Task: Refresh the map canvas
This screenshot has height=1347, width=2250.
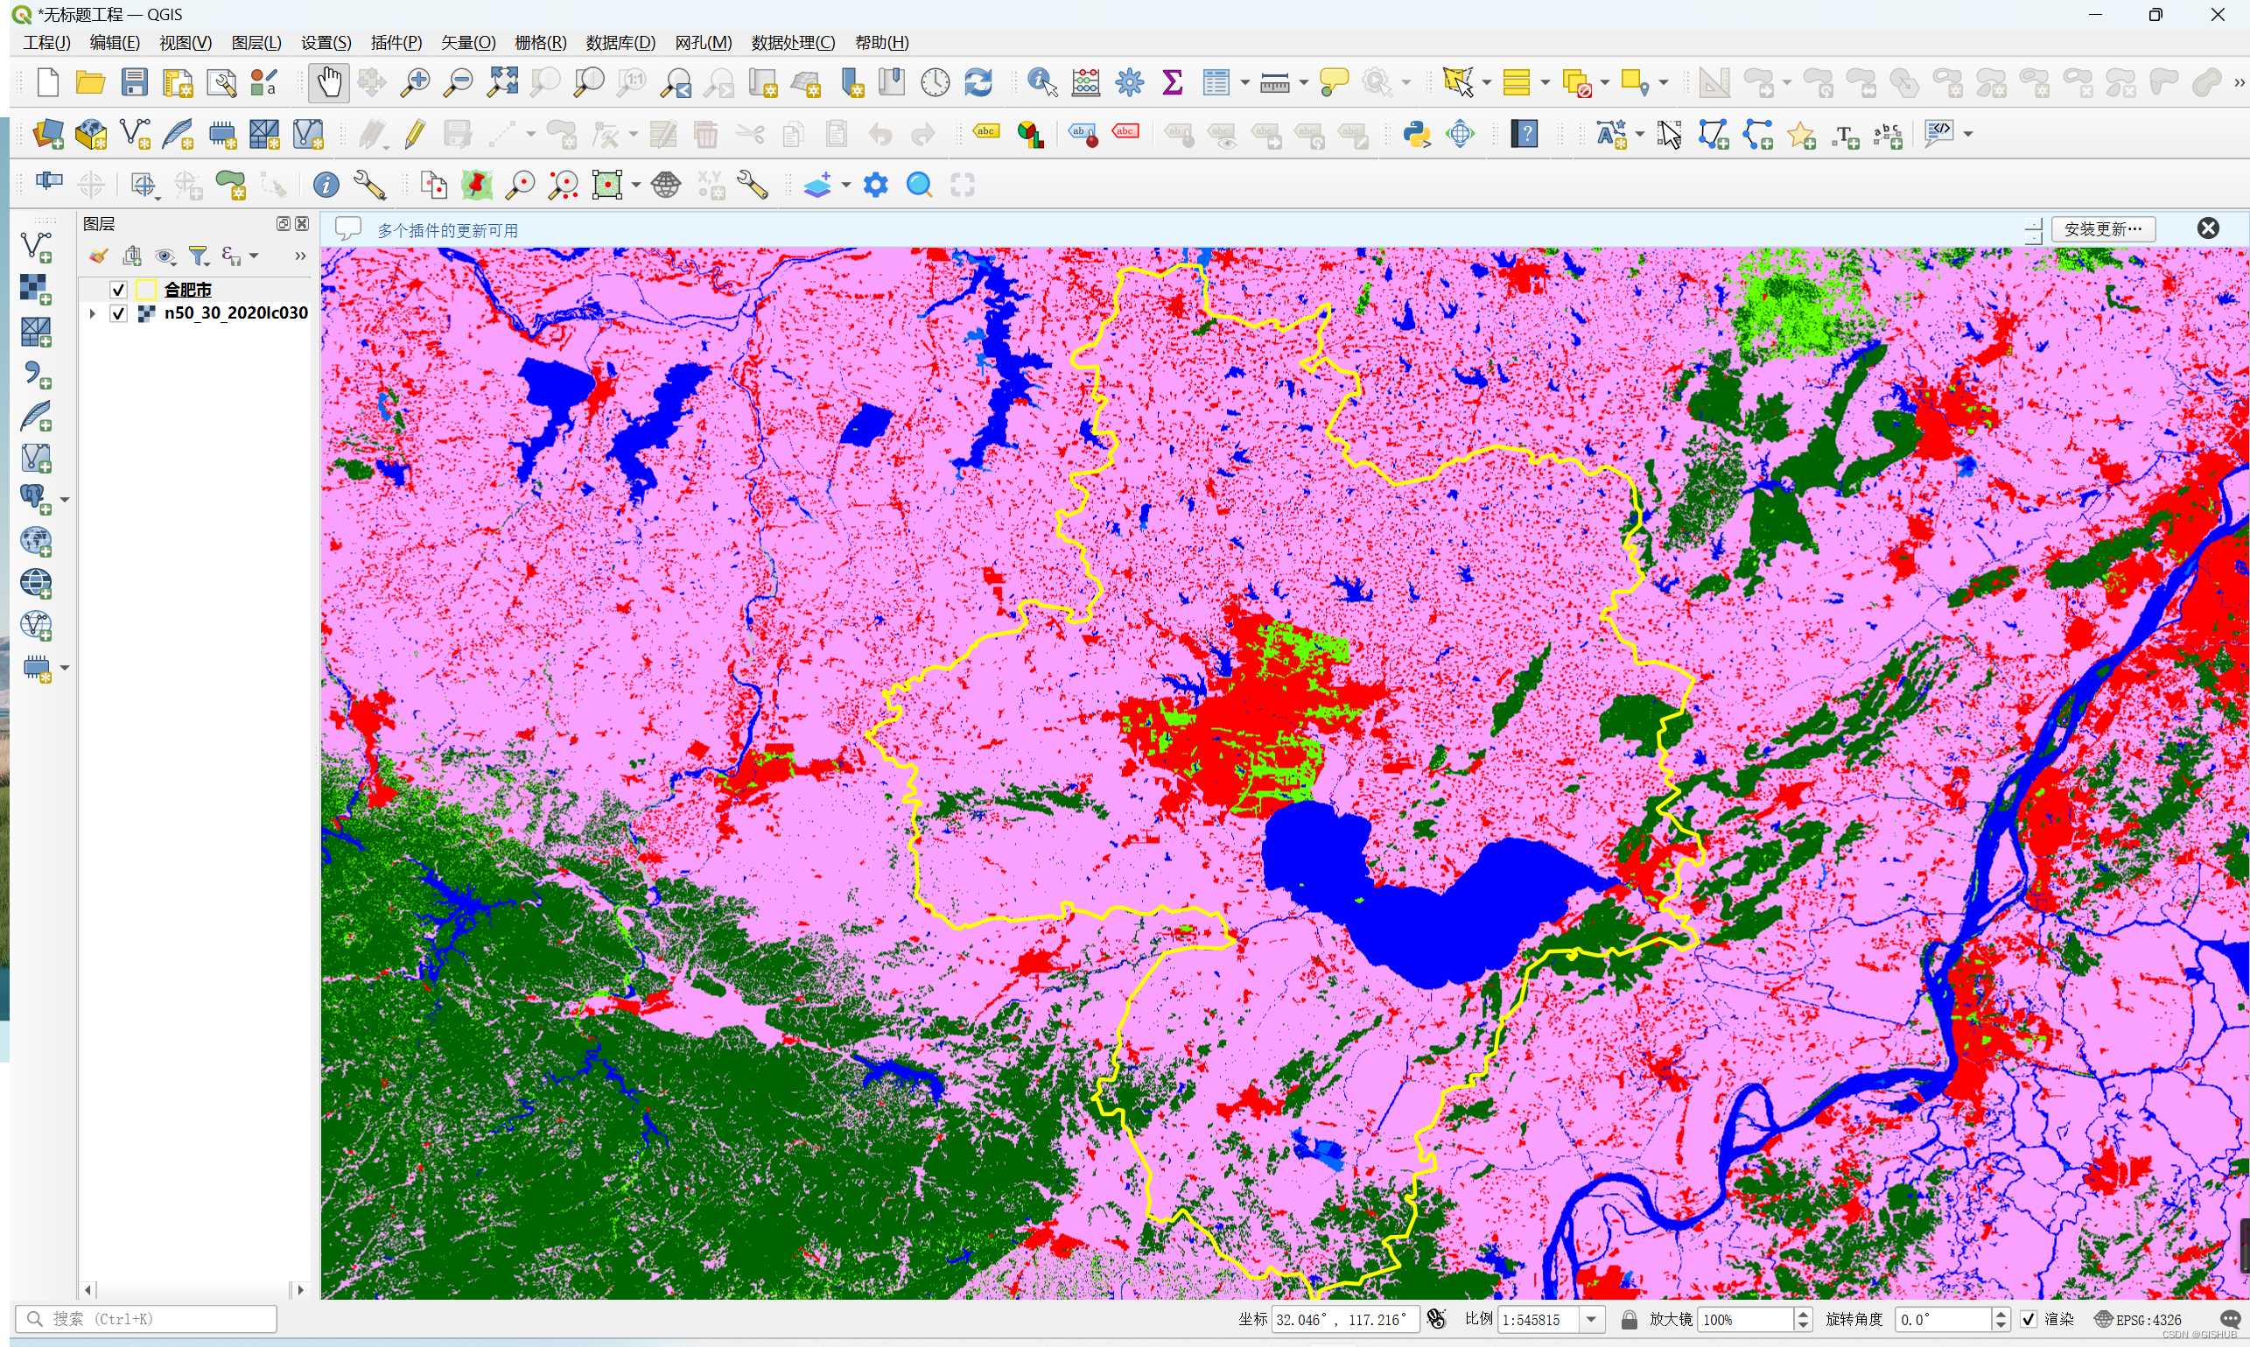Action: (x=978, y=82)
